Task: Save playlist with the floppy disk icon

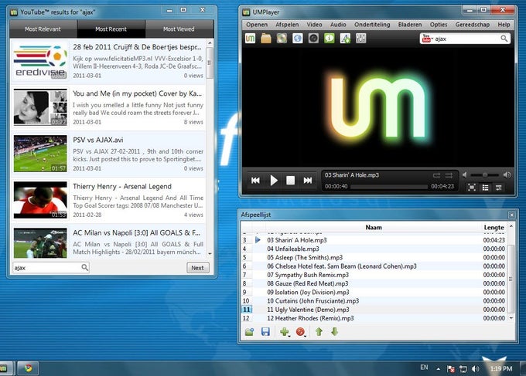Action: [x=265, y=332]
